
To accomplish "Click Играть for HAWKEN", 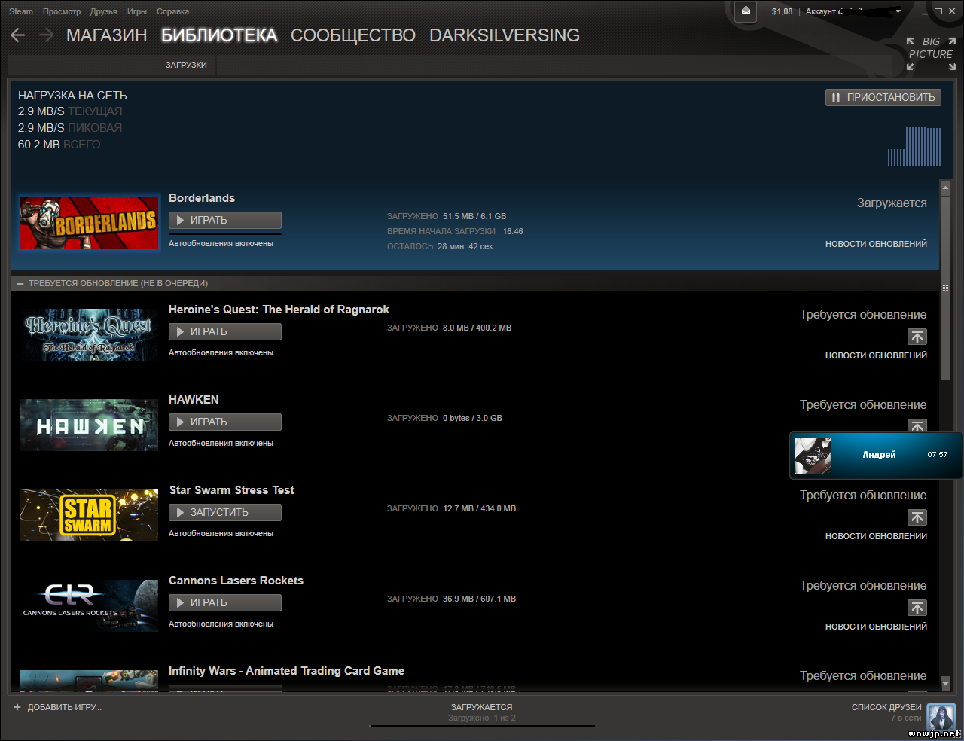I will coord(225,422).
